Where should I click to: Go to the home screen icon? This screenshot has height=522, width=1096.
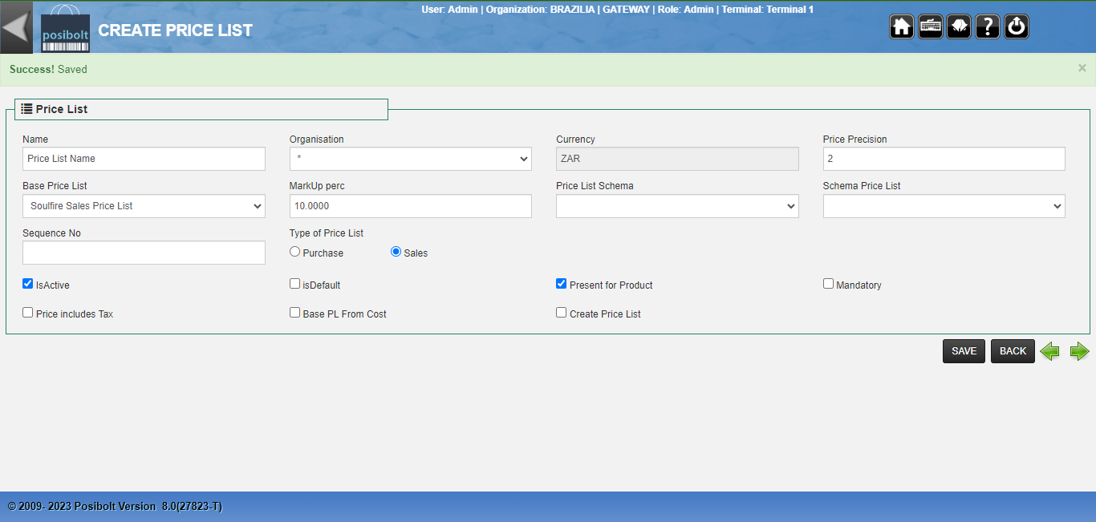902,26
